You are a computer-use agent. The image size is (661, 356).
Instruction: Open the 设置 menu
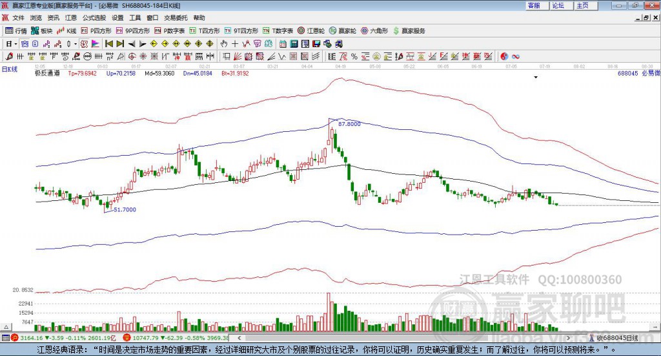[117, 17]
